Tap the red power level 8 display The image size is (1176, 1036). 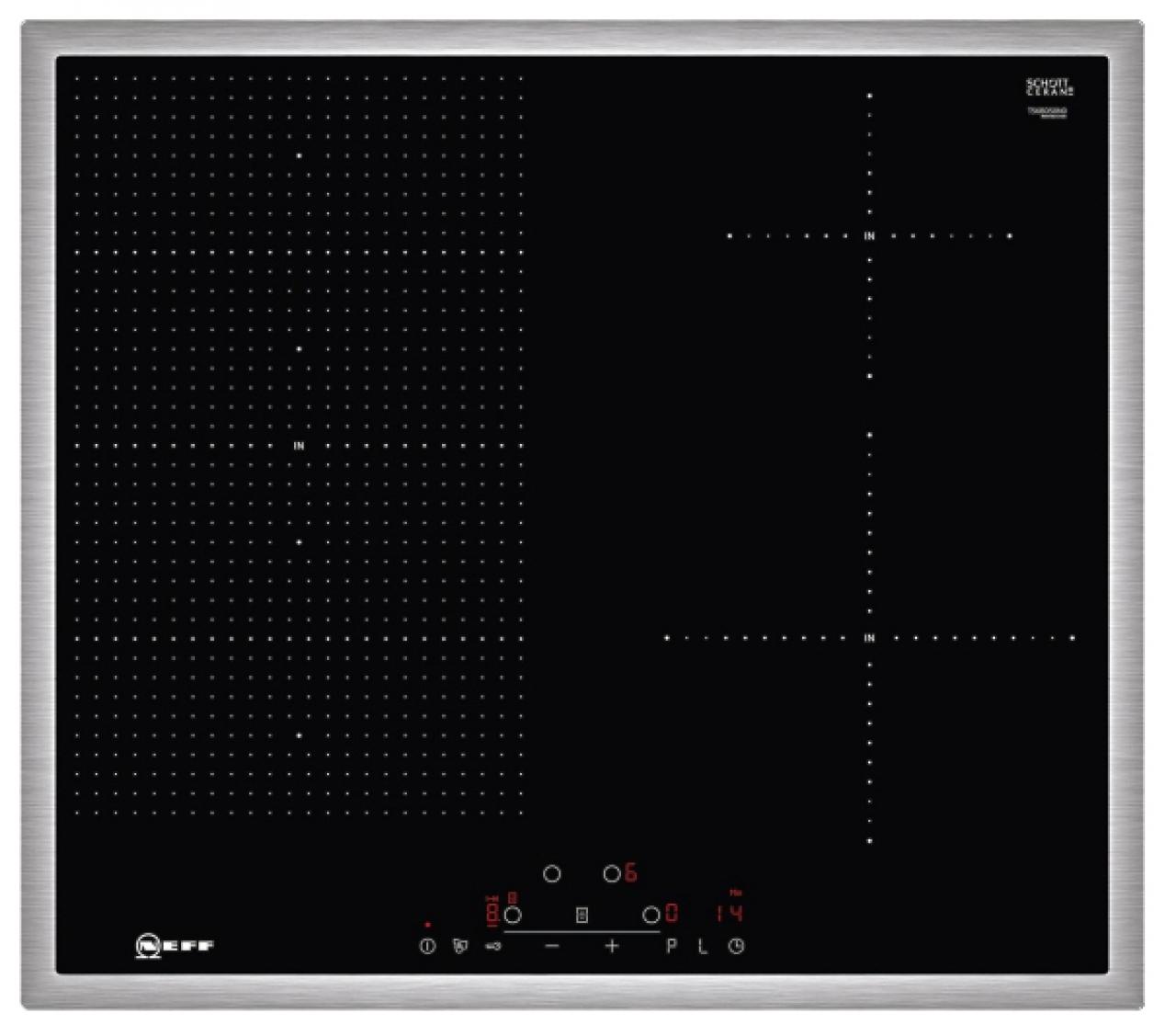(x=492, y=911)
